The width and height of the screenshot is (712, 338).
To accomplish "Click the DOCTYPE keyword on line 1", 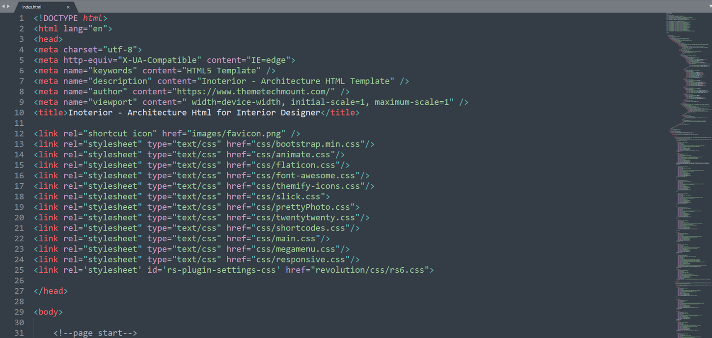I will pos(60,18).
